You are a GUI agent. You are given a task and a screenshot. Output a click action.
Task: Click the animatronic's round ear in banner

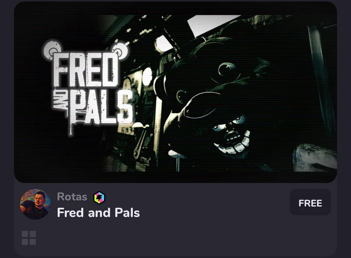pyautogui.click(x=161, y=85)
